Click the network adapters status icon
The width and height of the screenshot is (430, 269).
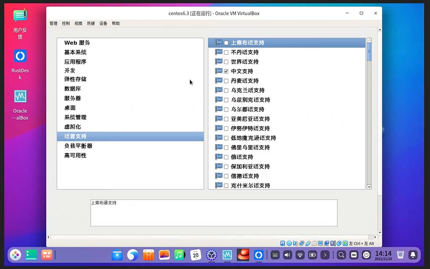pyautogui.click(x=301, y=243)
